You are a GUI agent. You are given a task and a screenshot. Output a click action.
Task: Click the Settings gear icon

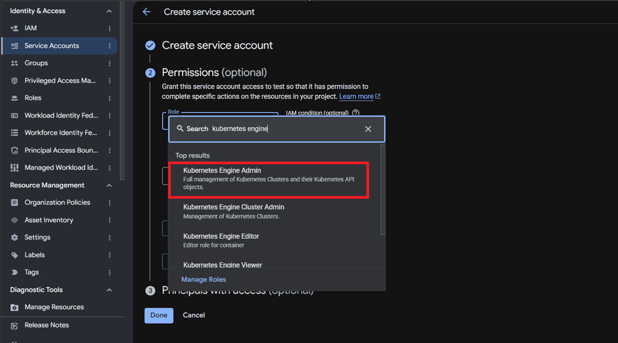click(x=15, y=237)
